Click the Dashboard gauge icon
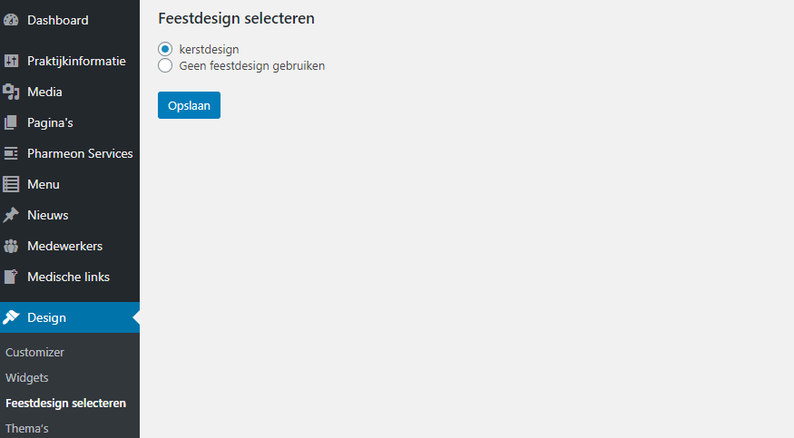Image resolution: width=794 pixels, height=438 pixels. pos(11,20)
